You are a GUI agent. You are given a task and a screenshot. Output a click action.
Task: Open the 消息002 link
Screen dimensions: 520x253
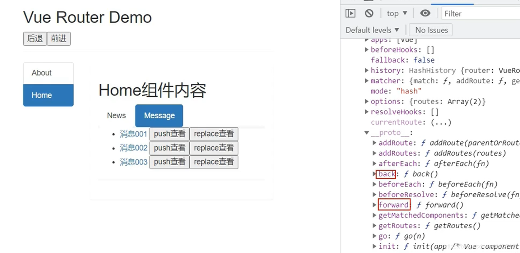[x=134, y=148]
